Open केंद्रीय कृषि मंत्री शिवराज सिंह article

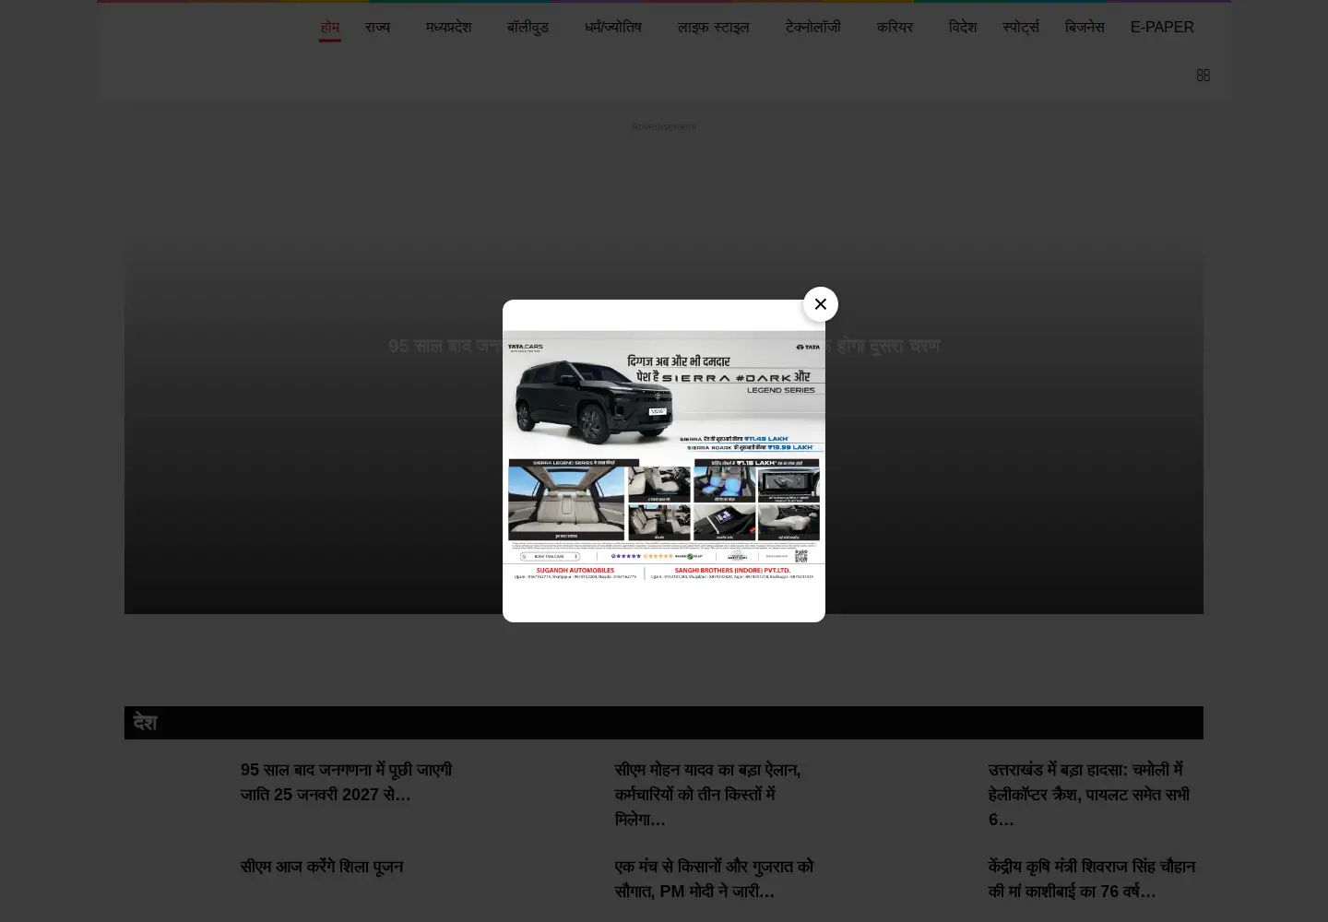[x=1092, y=879]
